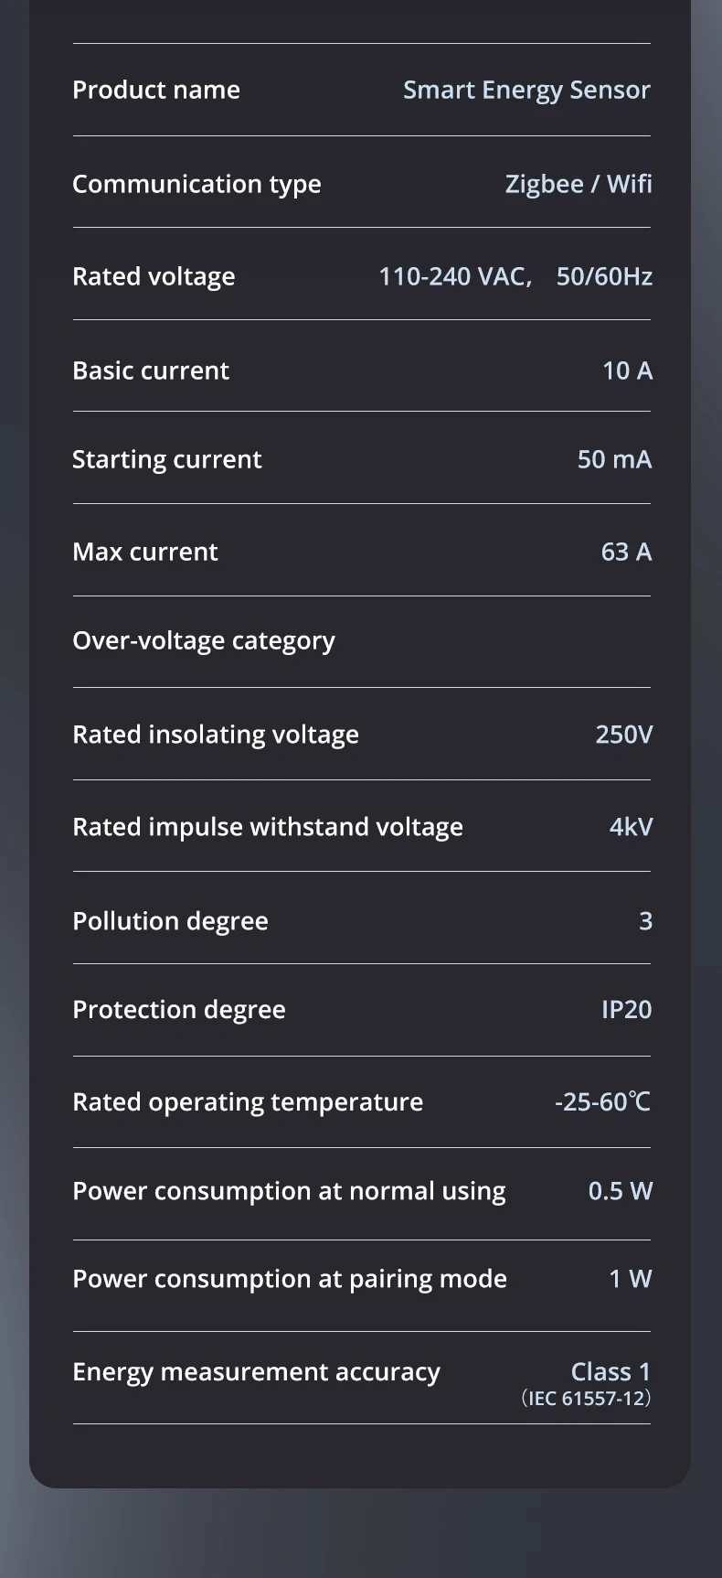Click the Product name label
The height and width of the screenshot is (1578, 722).
click(156, 90)
